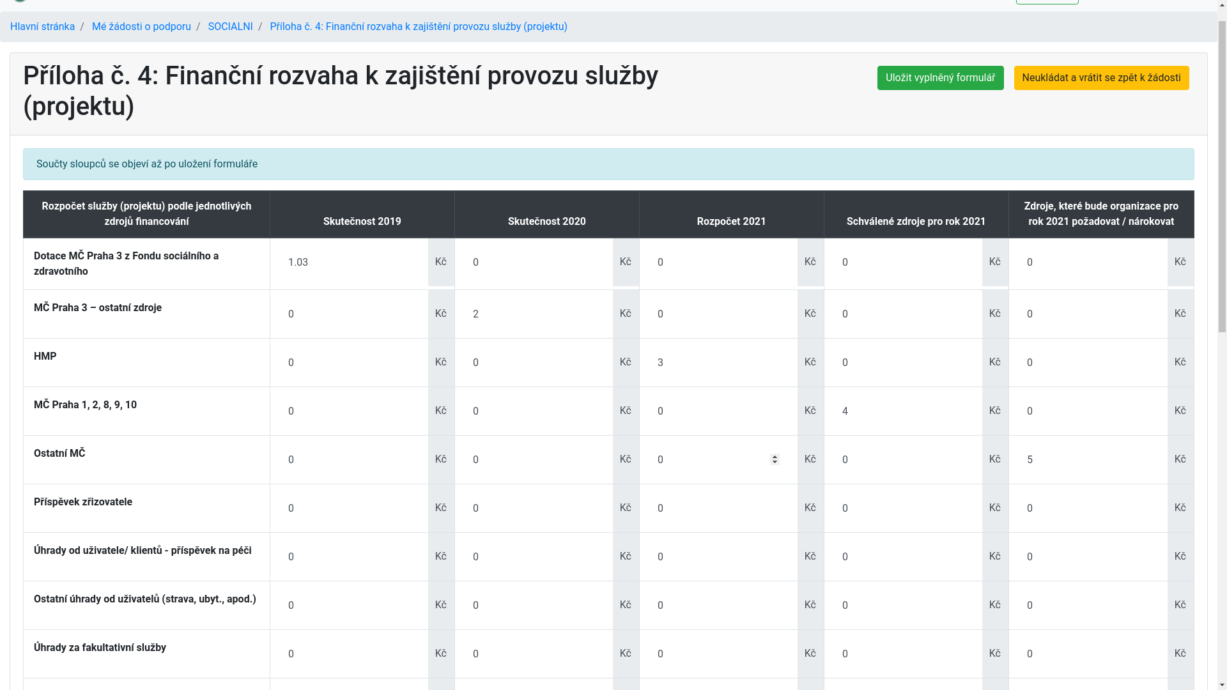This screenshot has width=1227, height=690.
Task: Click the Příloha č. 4 breadcrumb link
Action: click(418, 27)
